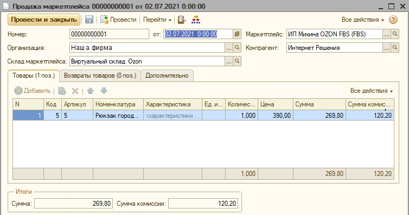
Task: Move row up with the arrow icon
Action: [90, 91]
